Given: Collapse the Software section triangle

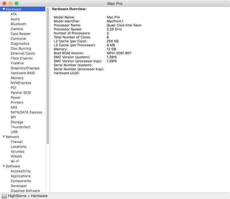Looking at the screenshot, I should 4,166.
